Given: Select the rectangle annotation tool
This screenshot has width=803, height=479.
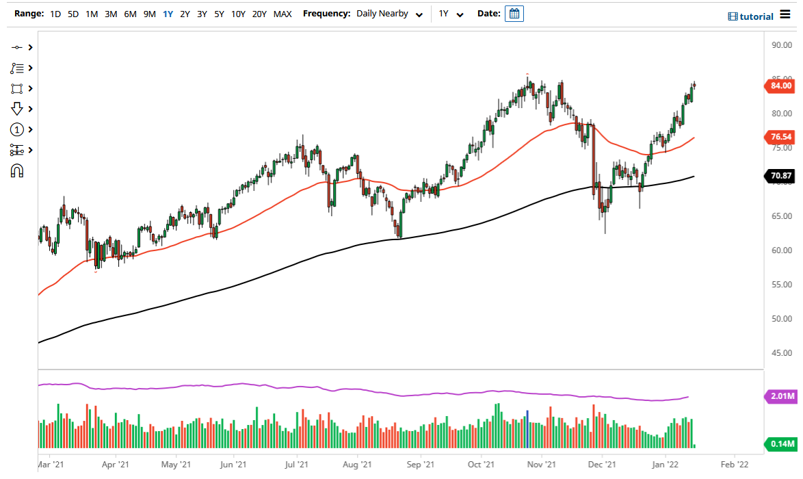Looking at the screenshot, I should 18,88.
